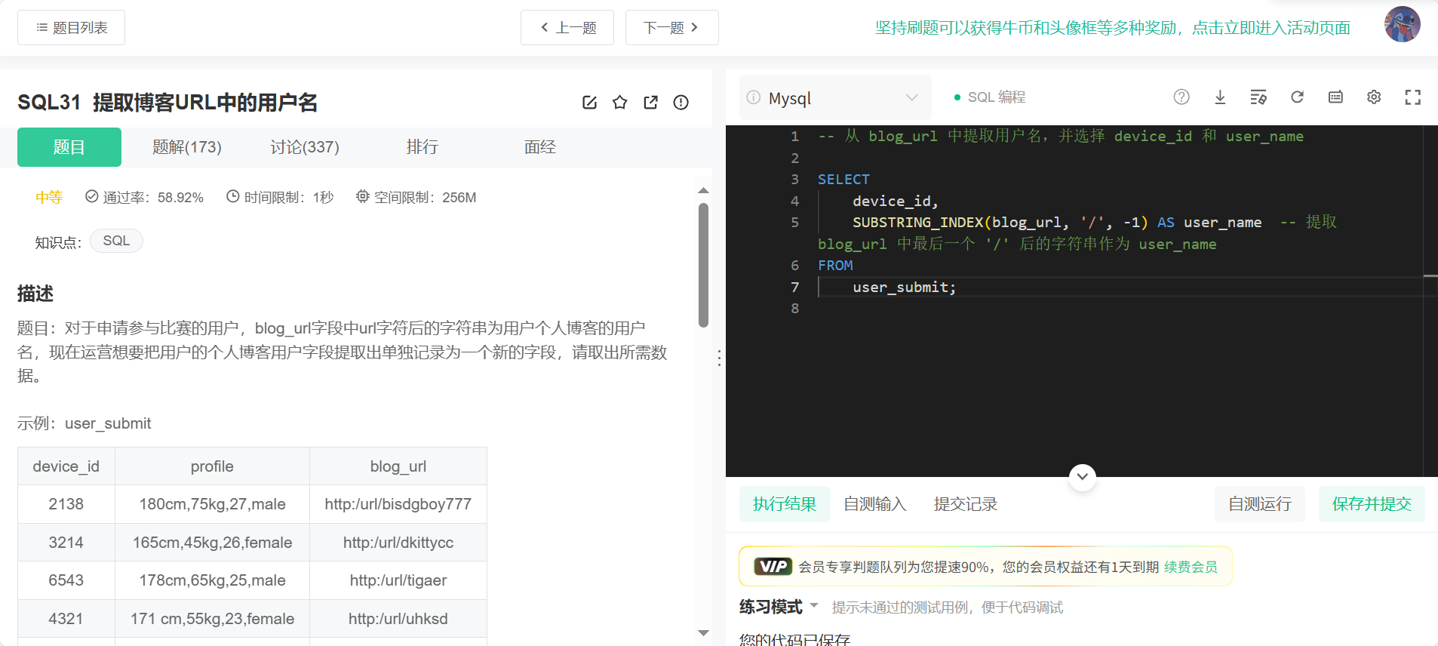Click the cell http:/url/uhksd
The image size is (1438, 646).
coord(398,619)
